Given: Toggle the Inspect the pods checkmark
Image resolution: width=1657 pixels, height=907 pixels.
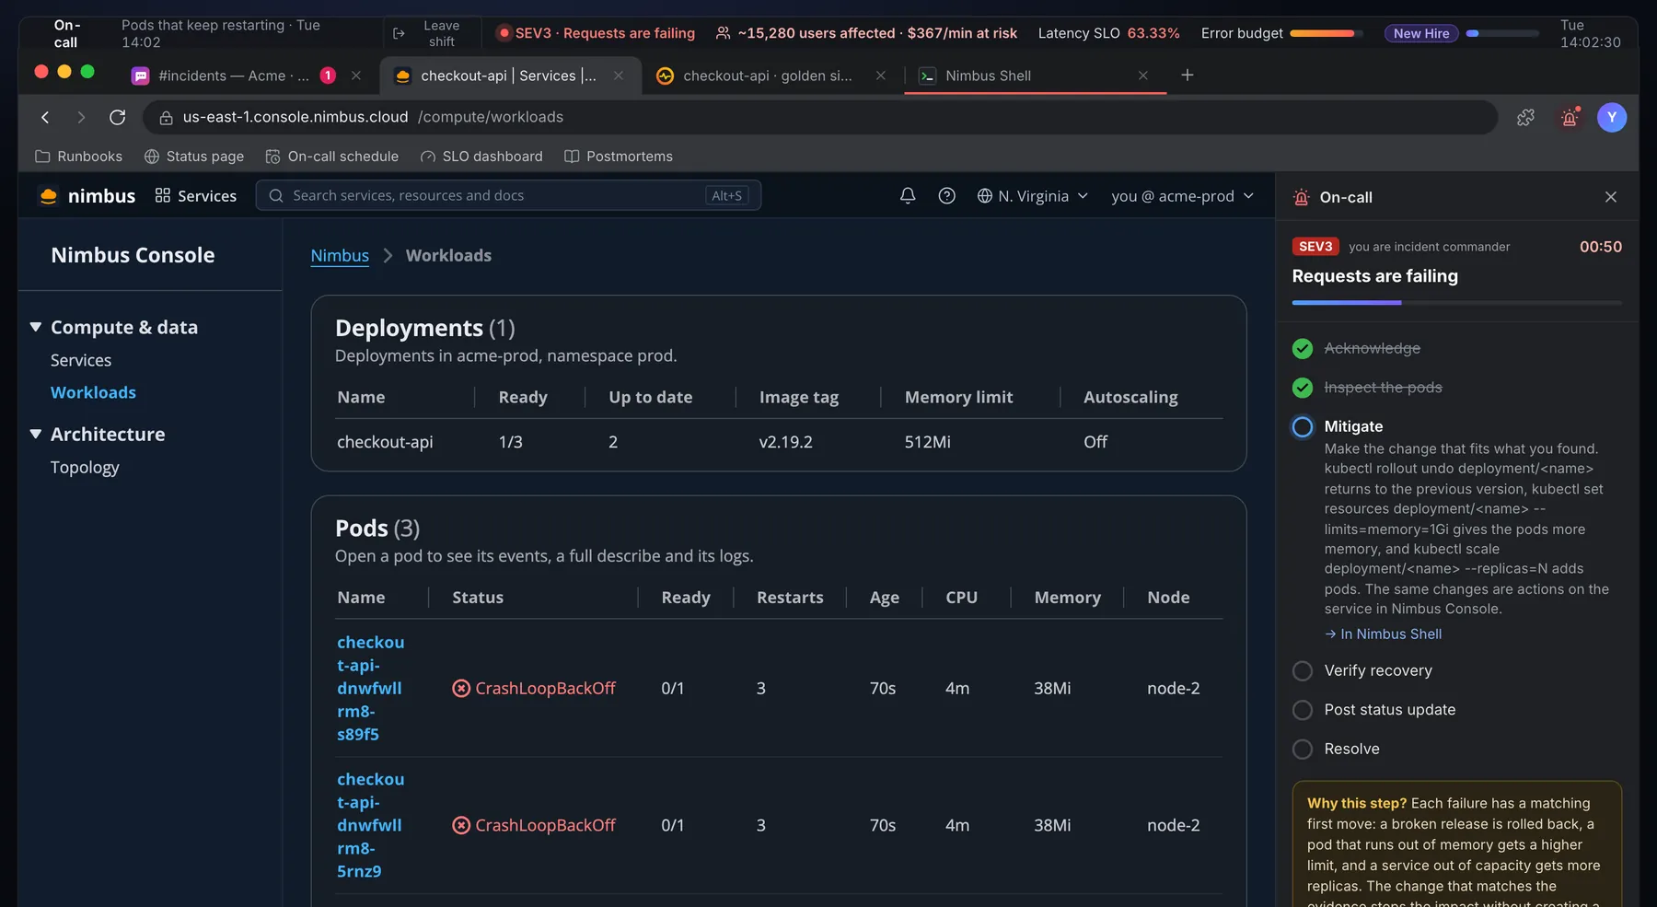Looking at the screenshot, I should (x=1303, y=388).
